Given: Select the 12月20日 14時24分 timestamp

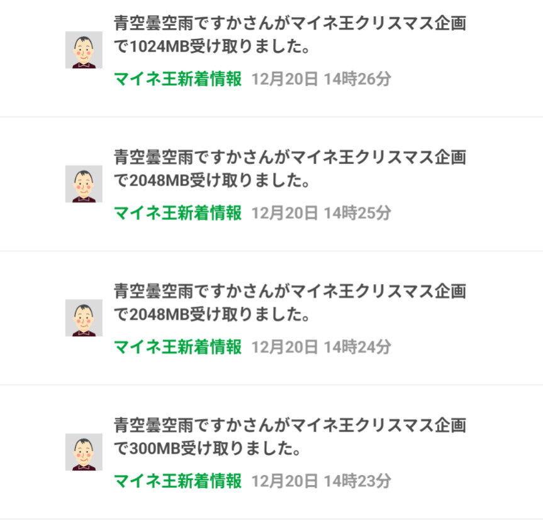Looking at the screenshot, I should click(x=321, y=347).
